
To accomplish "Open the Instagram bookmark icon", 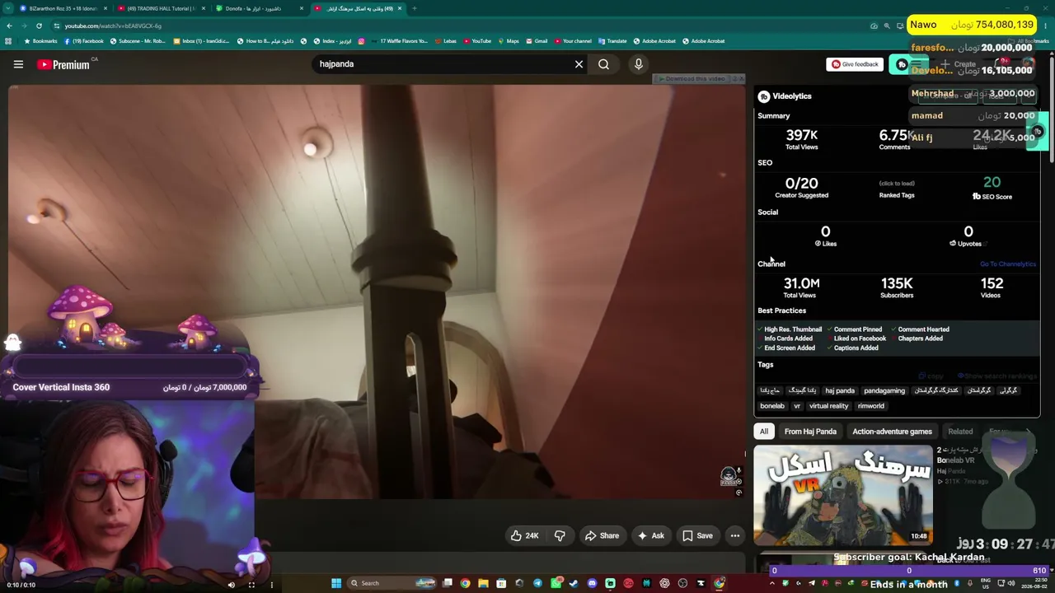I will 360,41.
